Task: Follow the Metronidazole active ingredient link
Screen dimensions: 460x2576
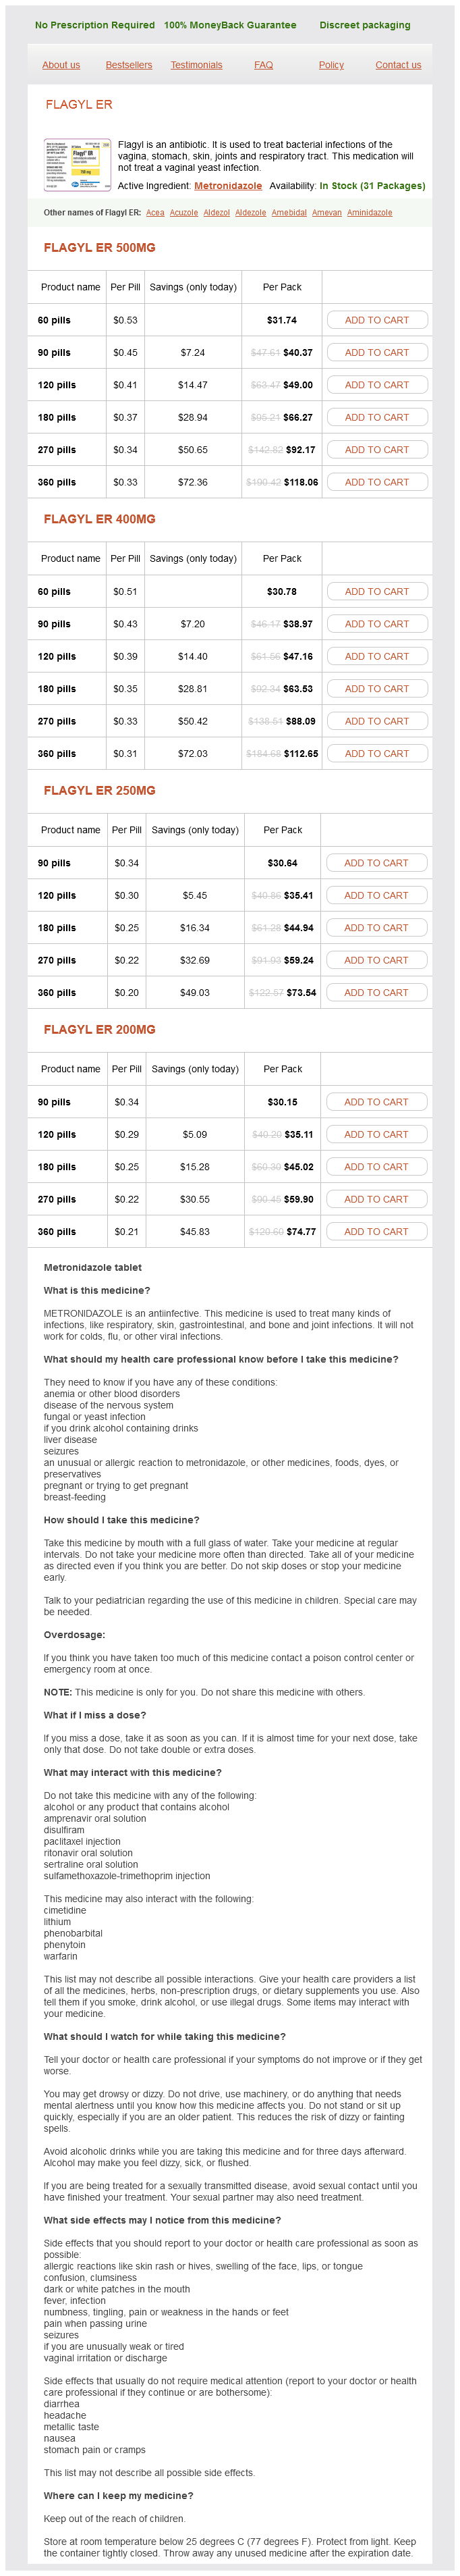Action: [227, 186]
